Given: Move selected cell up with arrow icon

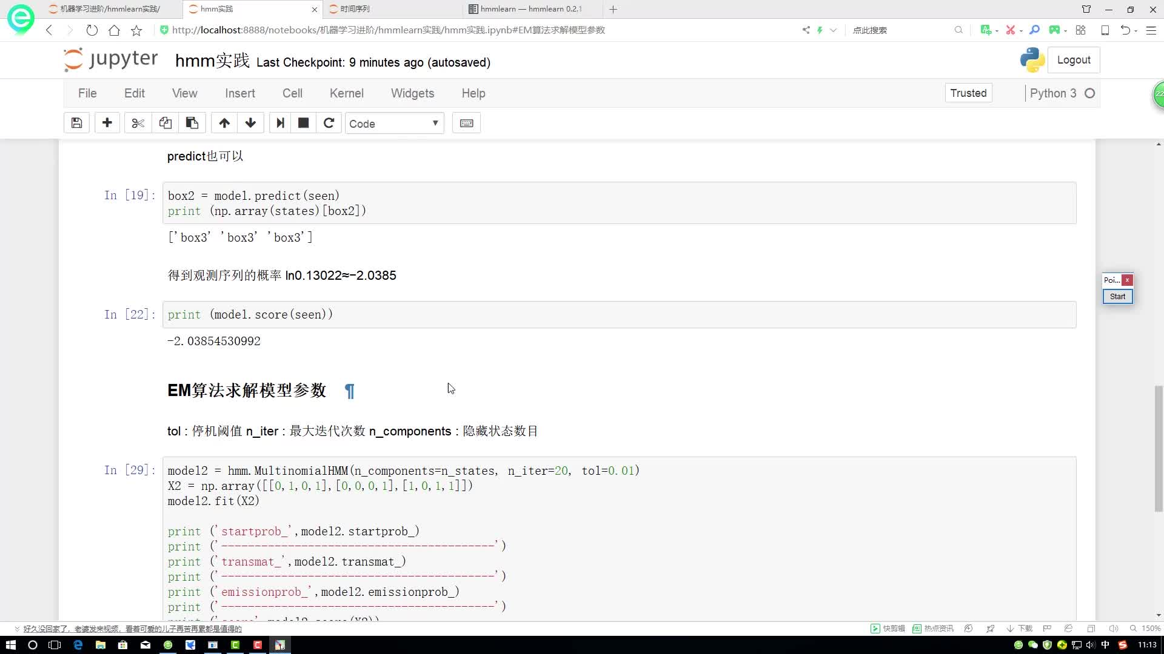Looking at the screenshot, I should pos(224,124).
